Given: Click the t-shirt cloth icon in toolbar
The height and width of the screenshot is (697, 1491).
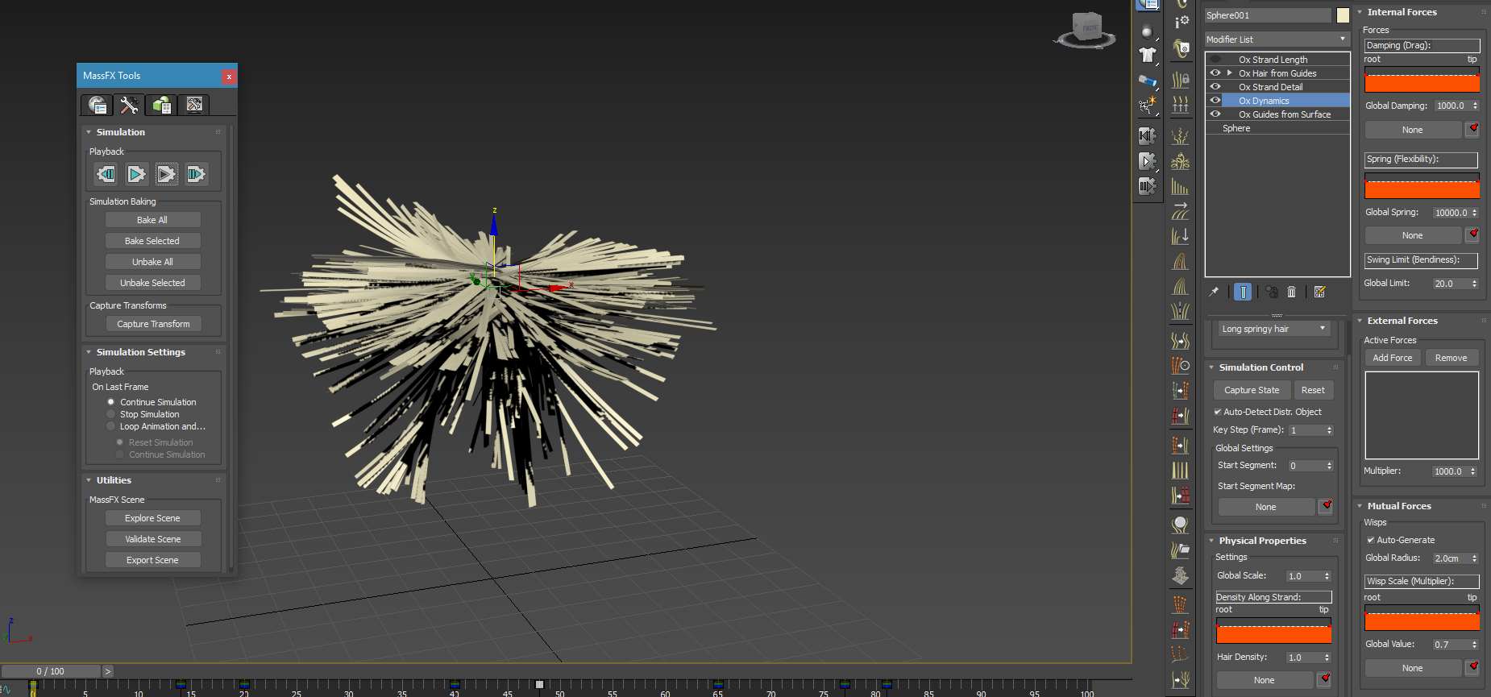Looking at the screenshot, I should [1147, 56].
